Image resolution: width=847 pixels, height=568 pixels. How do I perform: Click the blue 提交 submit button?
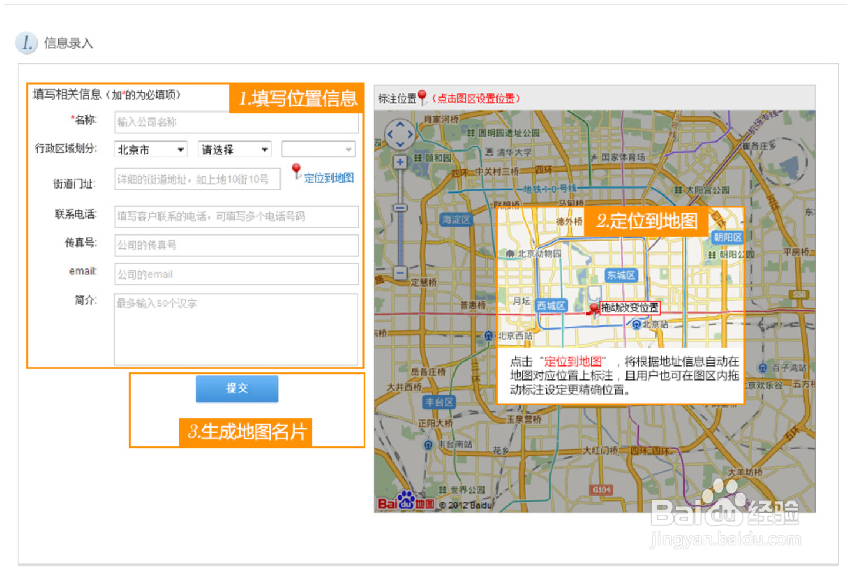point(236,388)
